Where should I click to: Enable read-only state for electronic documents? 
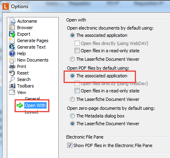[x=77, y=51]
